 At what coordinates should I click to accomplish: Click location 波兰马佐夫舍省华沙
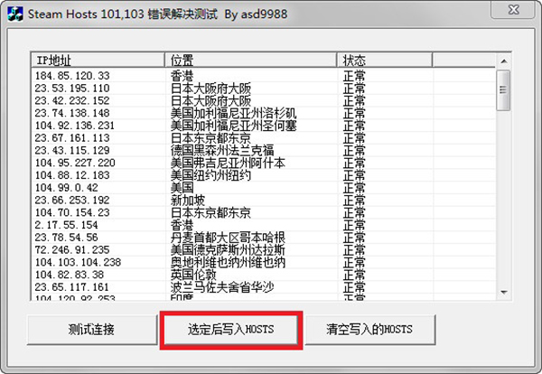(x=222, y=287)
